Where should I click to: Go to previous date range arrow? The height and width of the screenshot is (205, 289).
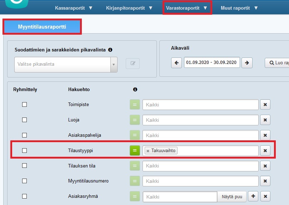coord(176,62)
